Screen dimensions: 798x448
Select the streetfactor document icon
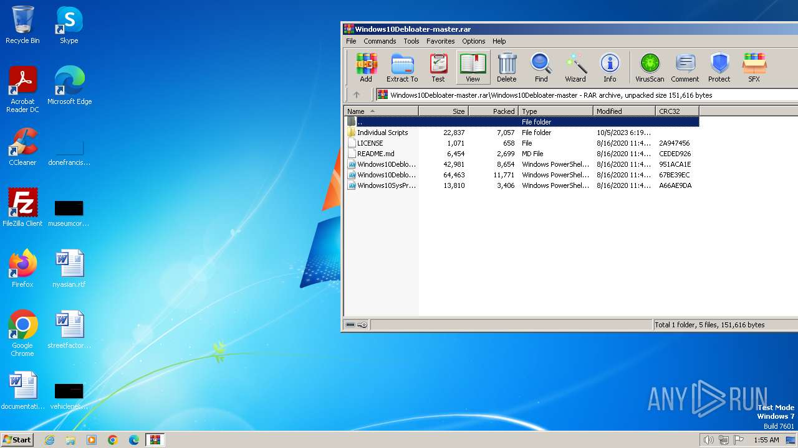(69, 330)
